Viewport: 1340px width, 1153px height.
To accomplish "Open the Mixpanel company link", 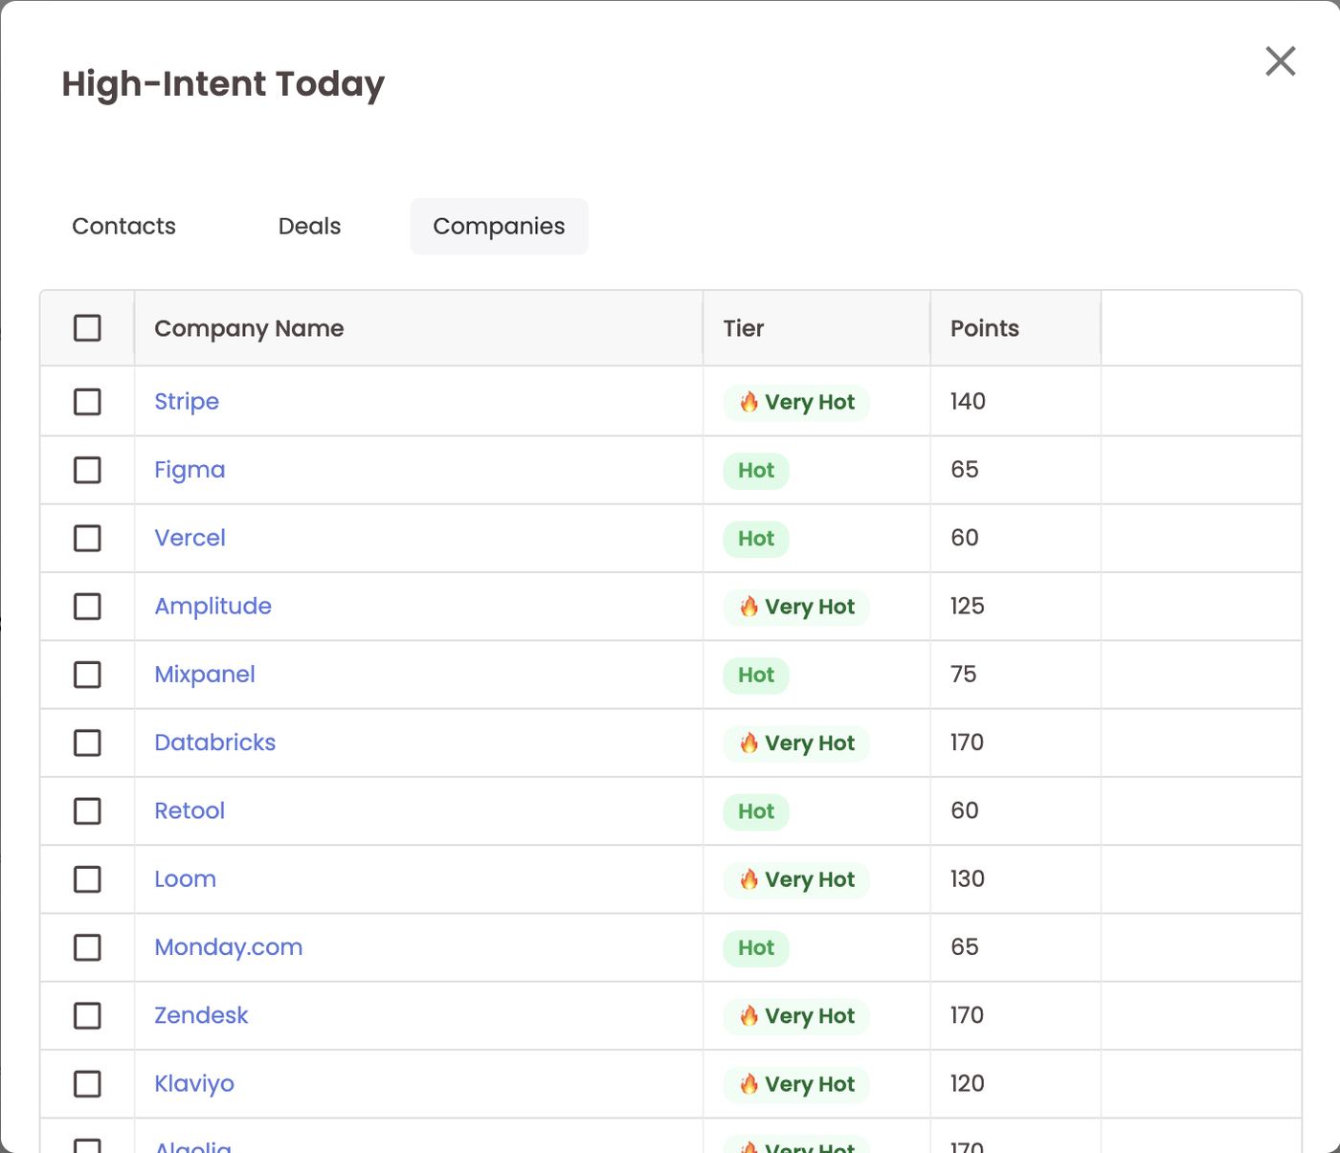I will (x=205, y=675).
